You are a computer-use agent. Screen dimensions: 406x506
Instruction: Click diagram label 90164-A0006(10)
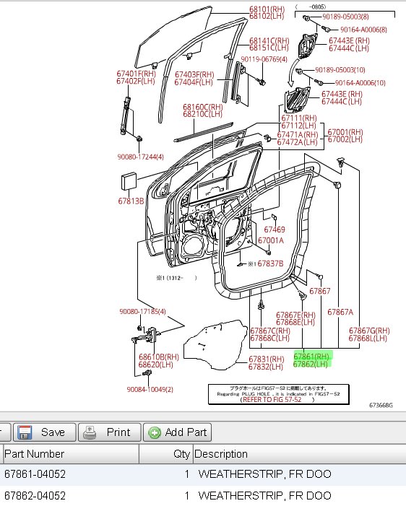pyautogui.click(x=360, y=83)
